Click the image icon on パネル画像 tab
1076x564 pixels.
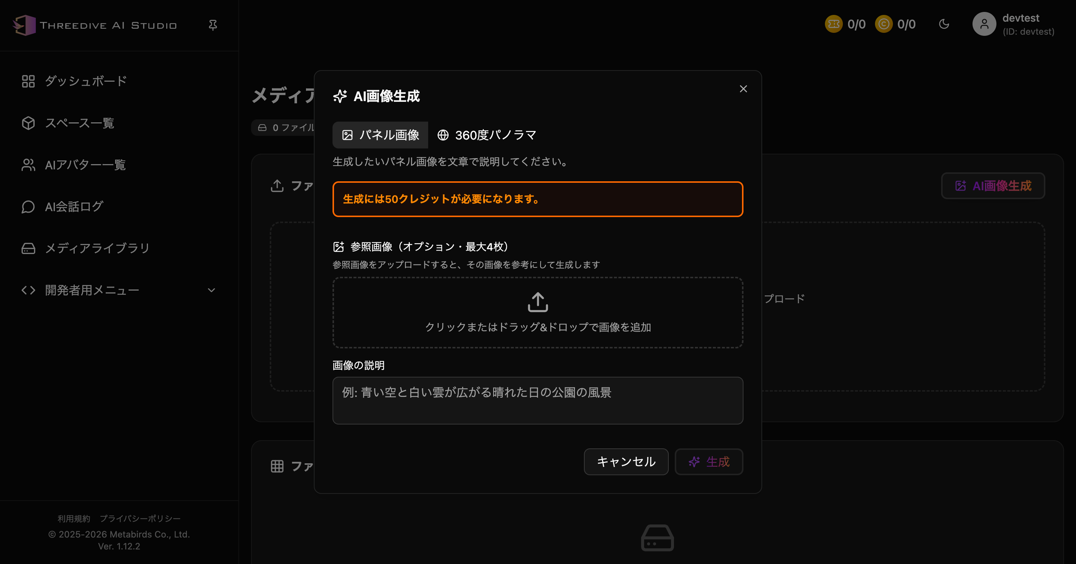[x=347, y=135]
